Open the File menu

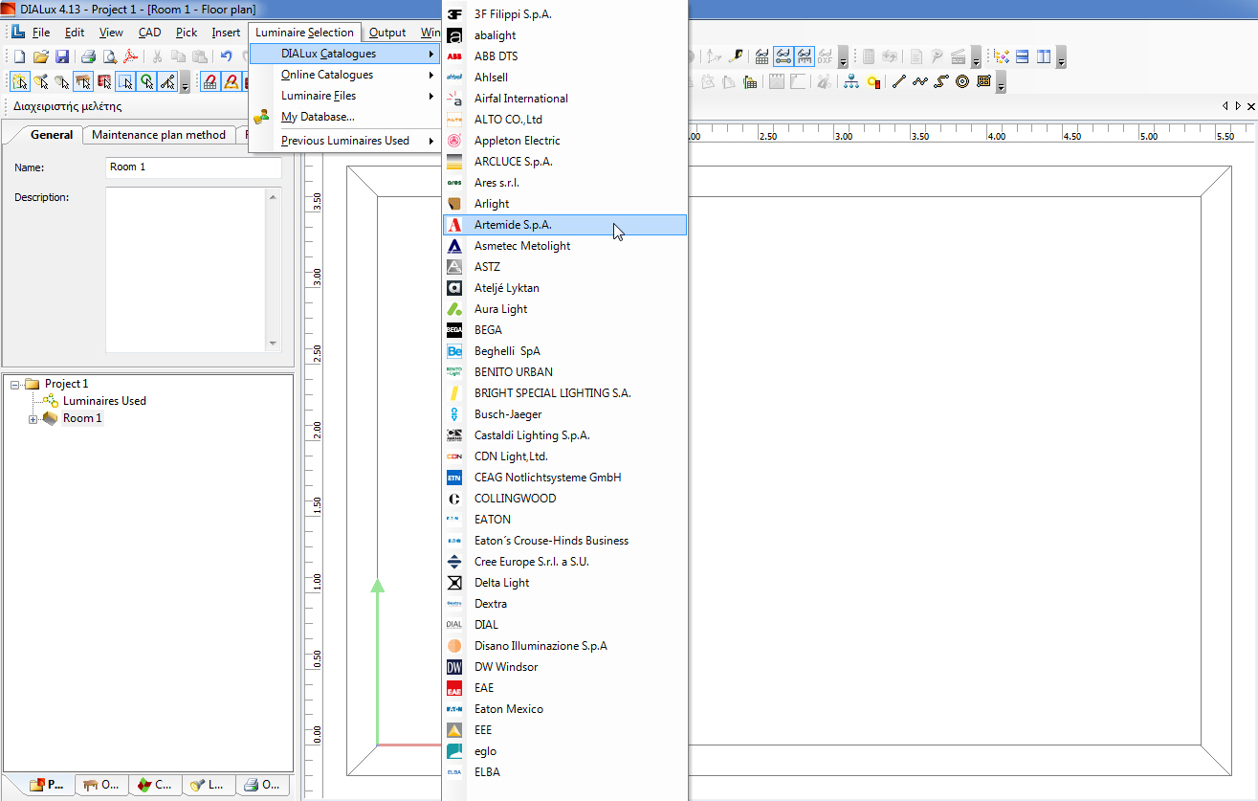point(41,33)
